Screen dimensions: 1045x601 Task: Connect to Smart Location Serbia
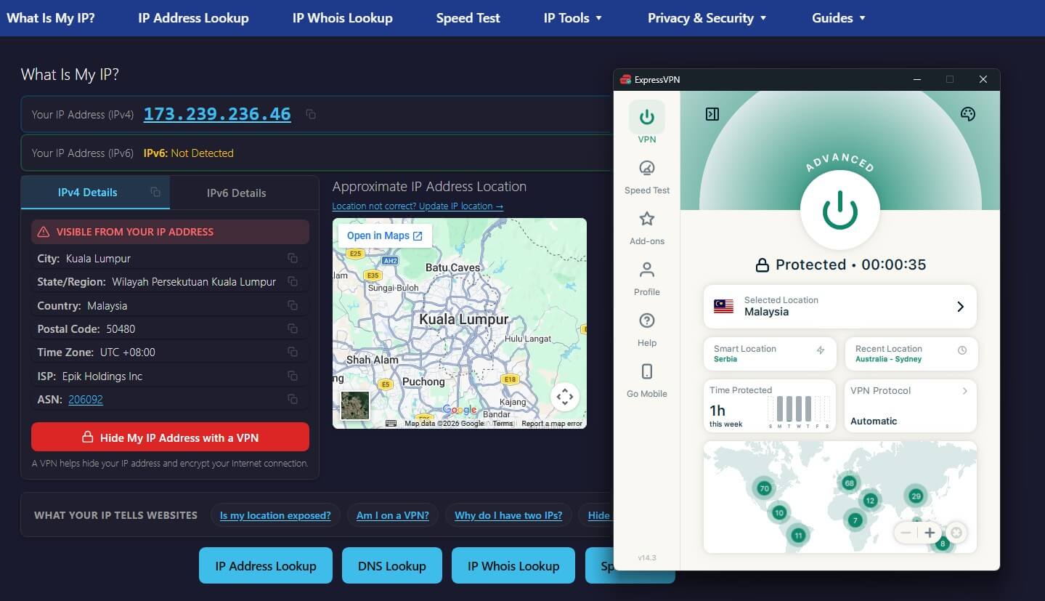click(x=770, y=354)
